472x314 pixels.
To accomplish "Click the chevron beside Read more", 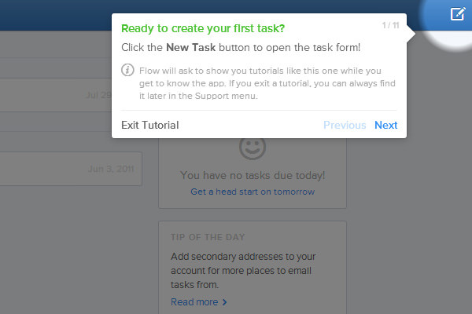I will click(224, 302).
